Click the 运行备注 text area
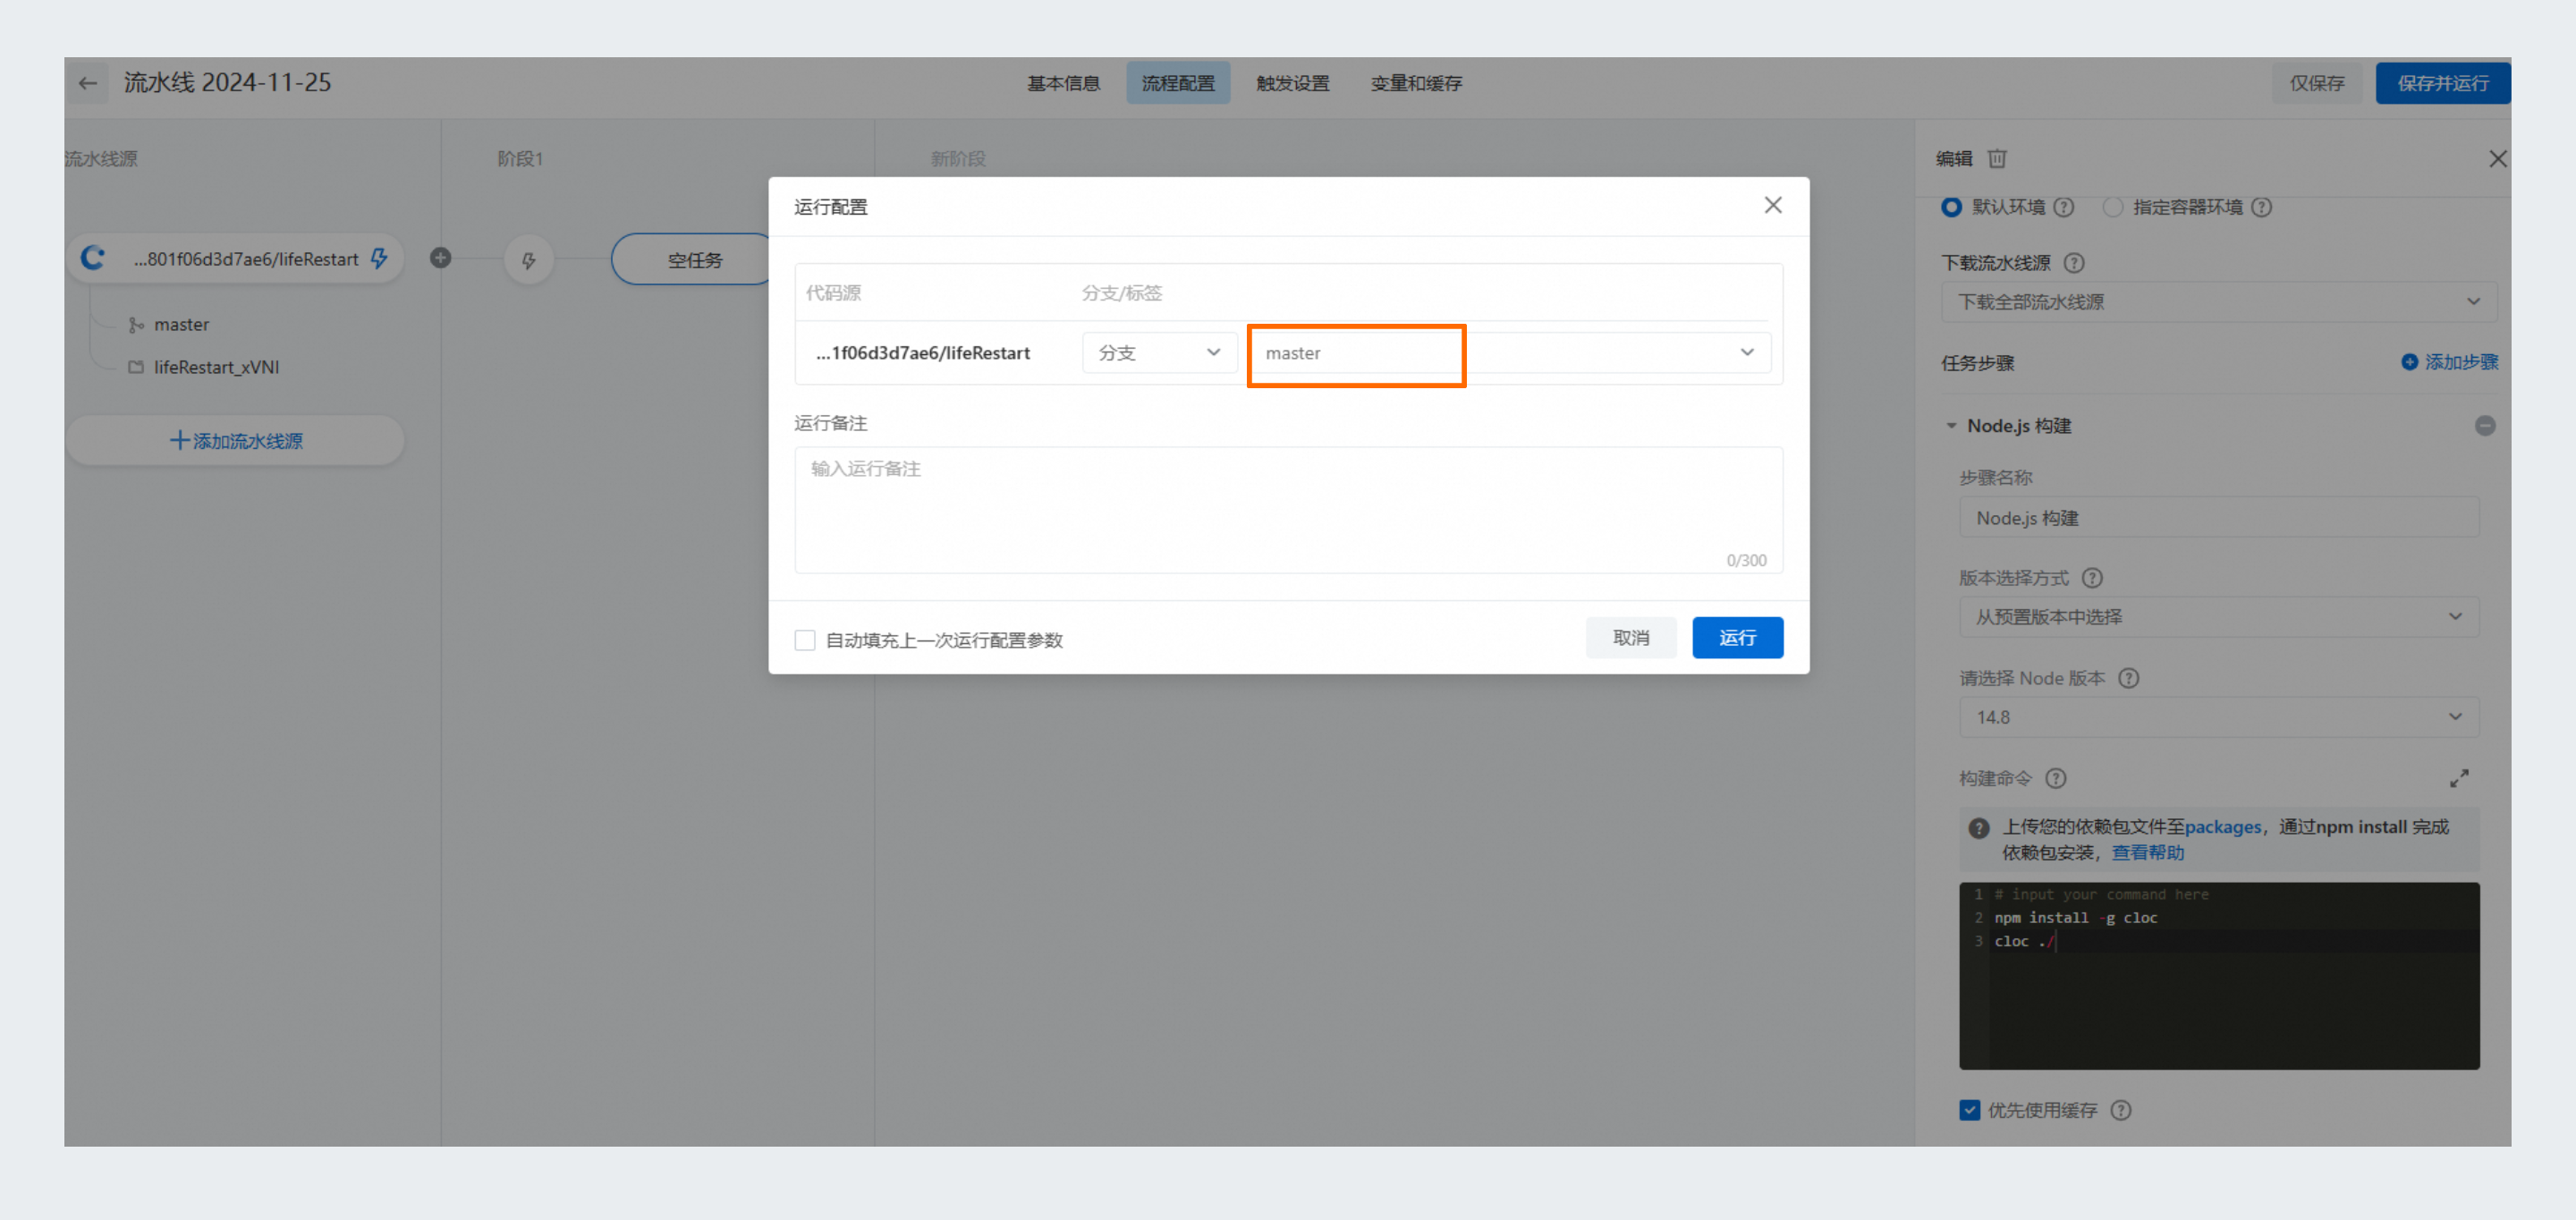The height and width of the screenshot is (1220, 2576). [1288, 510]
